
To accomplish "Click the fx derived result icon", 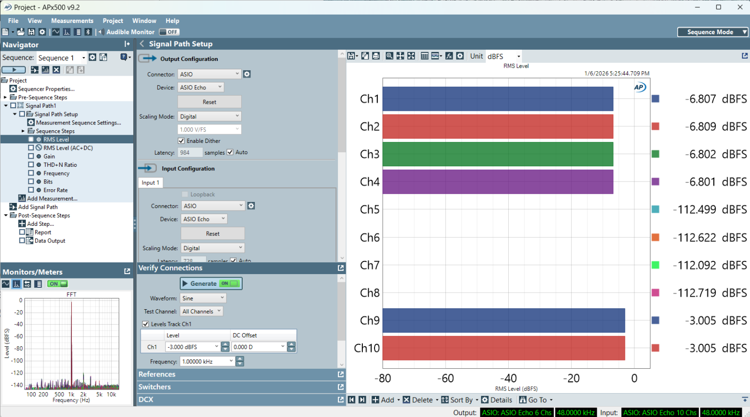I will pyautogui.click(x=449, y=56).
